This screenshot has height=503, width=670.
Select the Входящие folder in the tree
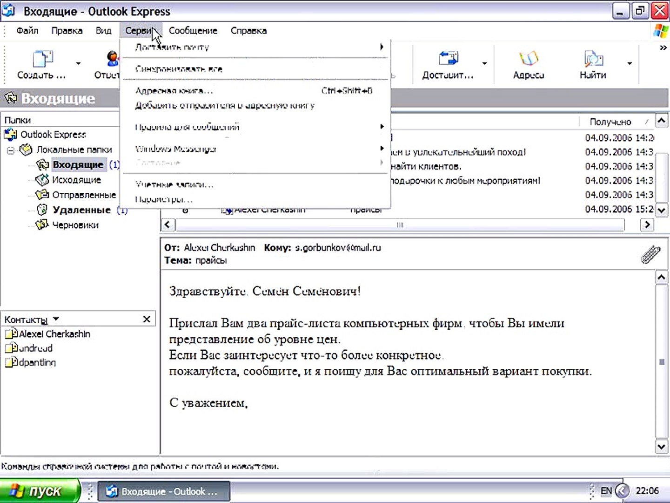coord(78,164)
